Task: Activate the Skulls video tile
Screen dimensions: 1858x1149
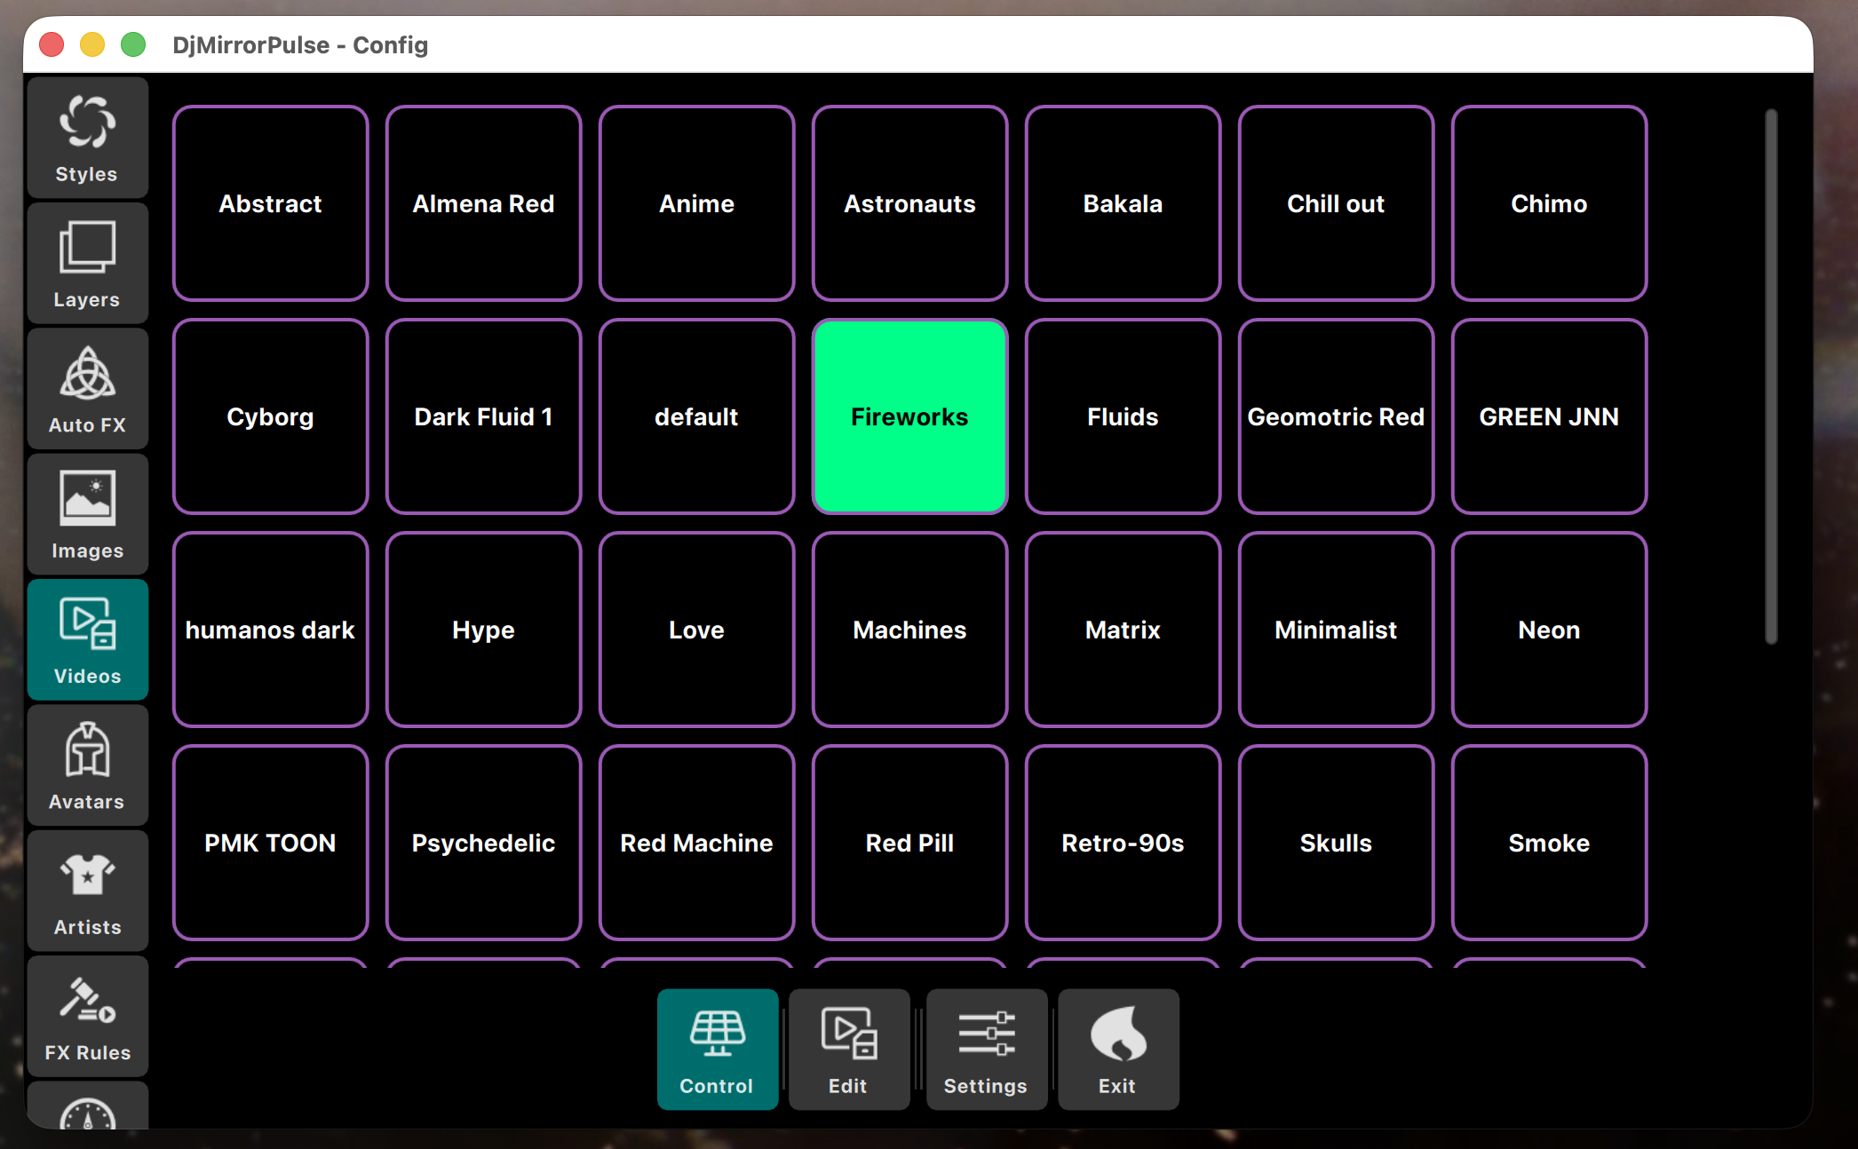Action: pos(1337,843)
